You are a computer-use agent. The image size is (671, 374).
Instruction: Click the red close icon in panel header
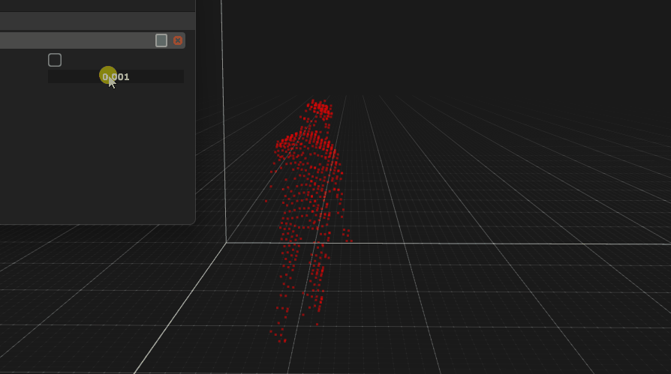coord(178,40)
